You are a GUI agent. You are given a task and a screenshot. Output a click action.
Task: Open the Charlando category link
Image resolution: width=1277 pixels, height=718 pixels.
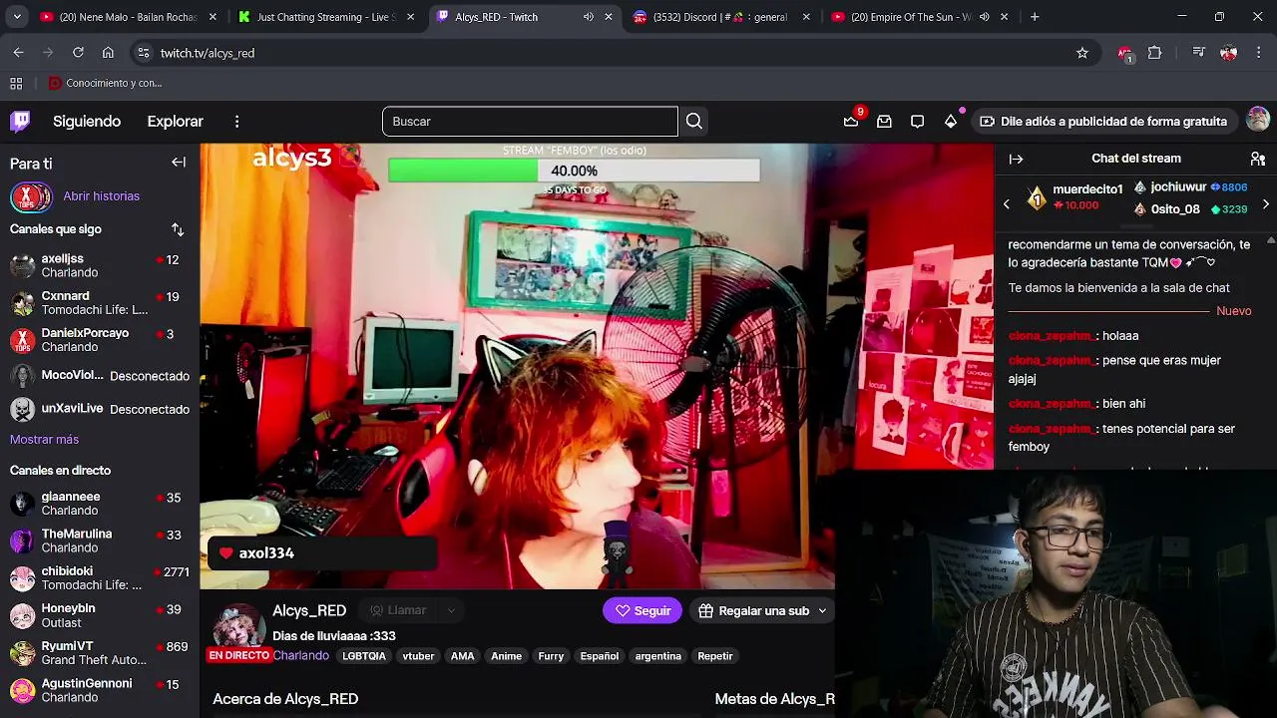(x=300, y=656)
